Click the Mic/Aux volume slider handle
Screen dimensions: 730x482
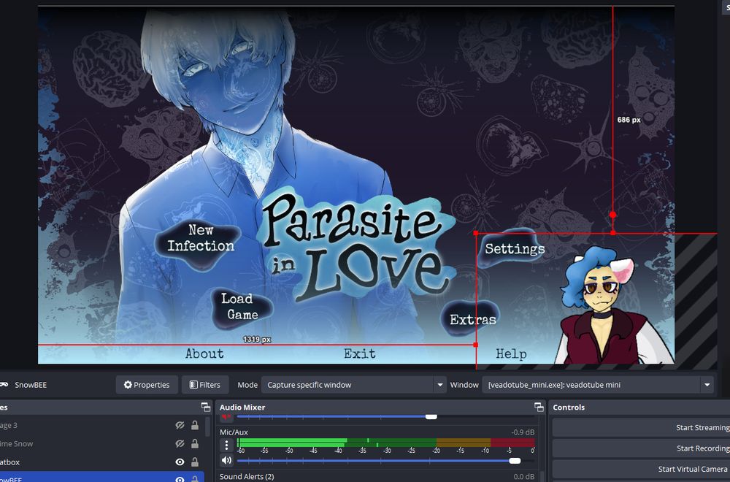pyautogui.click(x=515, y=461)
